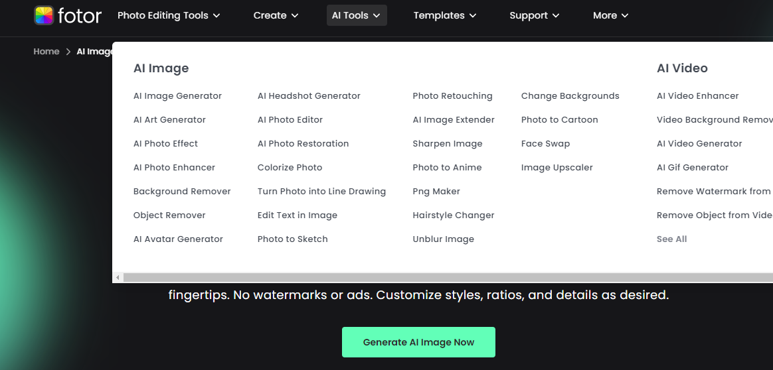Collapse the AI Tools dropdown

(357, 15)
